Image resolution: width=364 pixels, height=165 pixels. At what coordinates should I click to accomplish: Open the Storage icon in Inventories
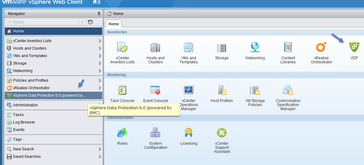(222, 48)
